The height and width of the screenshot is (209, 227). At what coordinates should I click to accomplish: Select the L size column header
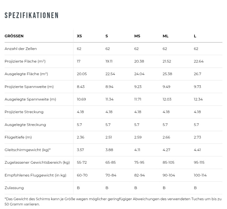point(195,36)
